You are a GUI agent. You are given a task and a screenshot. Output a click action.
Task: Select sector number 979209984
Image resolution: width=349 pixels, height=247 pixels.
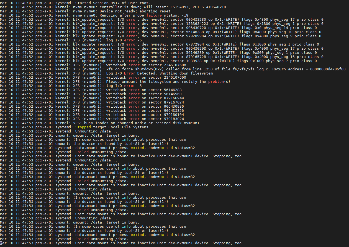(x=196, y=36)
